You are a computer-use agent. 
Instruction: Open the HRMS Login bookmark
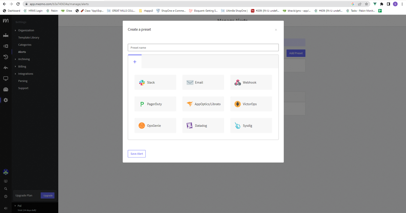coord(33,11)
